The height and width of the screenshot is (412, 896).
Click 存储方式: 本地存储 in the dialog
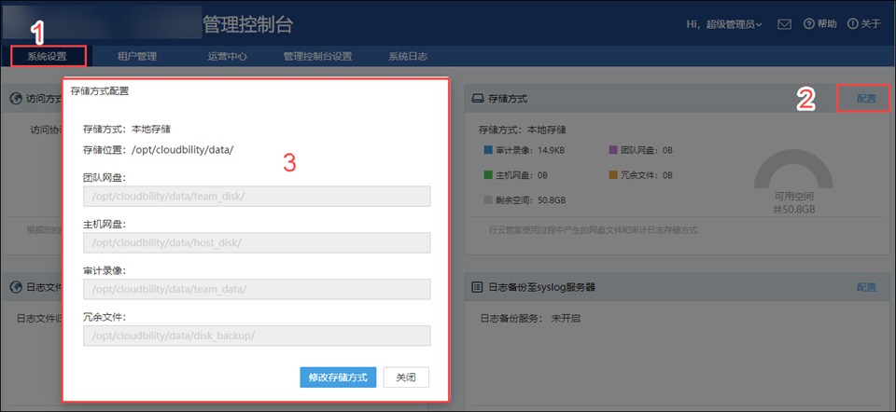pyautogui.click(x=127, y=129)
